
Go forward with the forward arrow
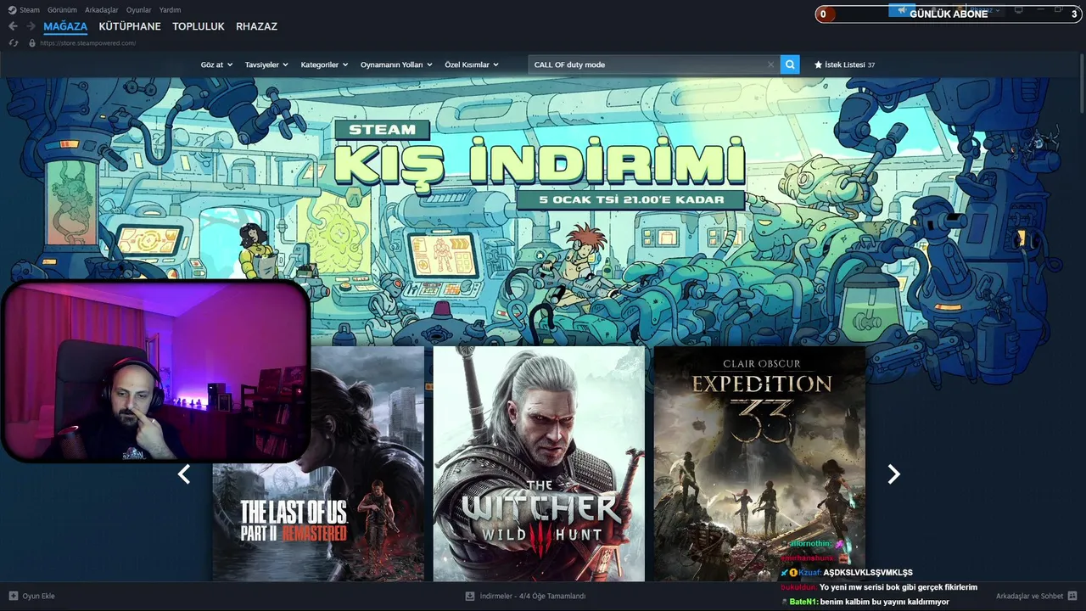click(31, 26)
